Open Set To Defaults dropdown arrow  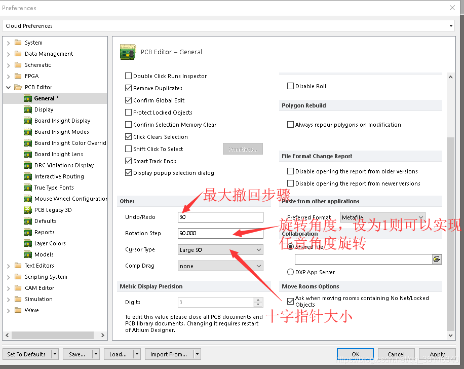[55, 354]
